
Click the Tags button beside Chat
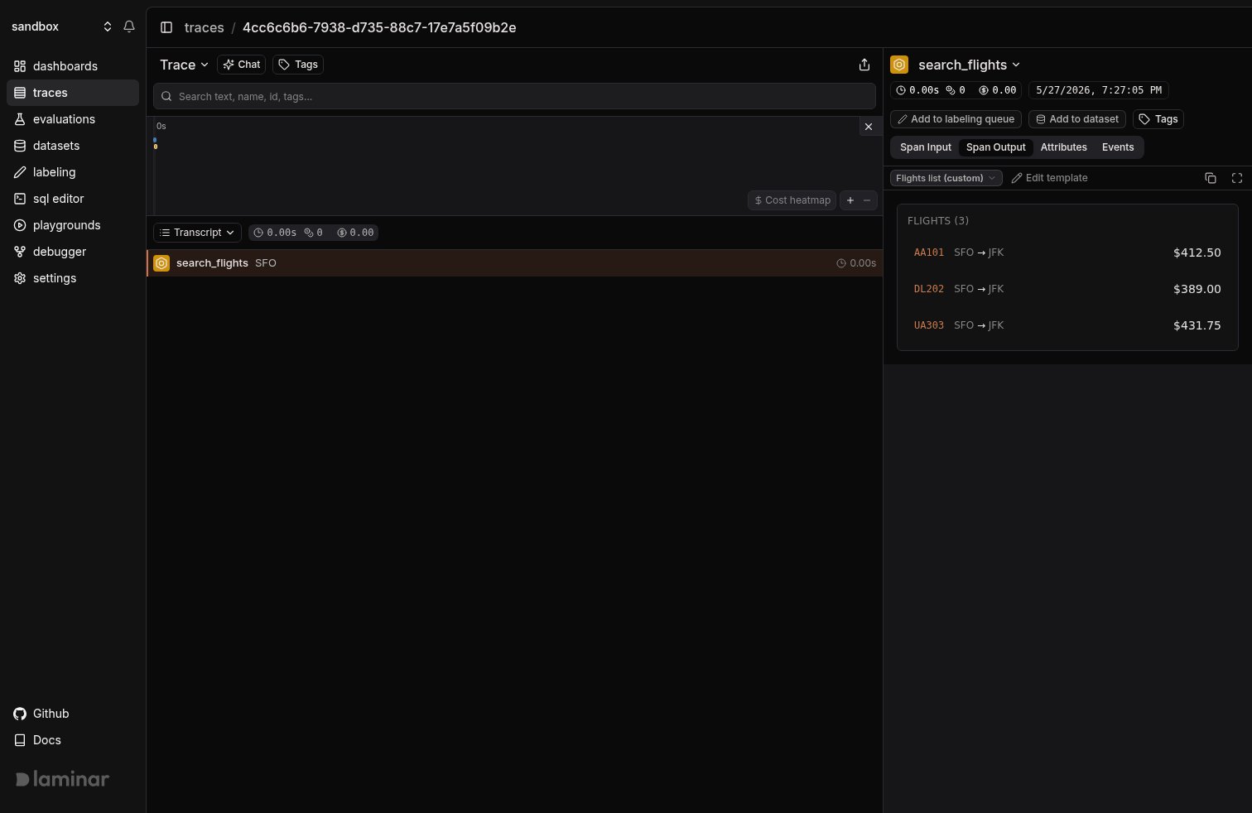(298, 65)
